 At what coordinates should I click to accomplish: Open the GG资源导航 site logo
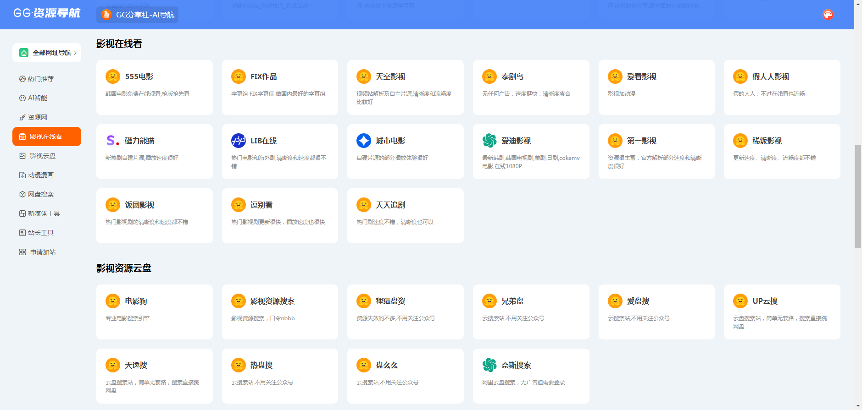point(47,13)
